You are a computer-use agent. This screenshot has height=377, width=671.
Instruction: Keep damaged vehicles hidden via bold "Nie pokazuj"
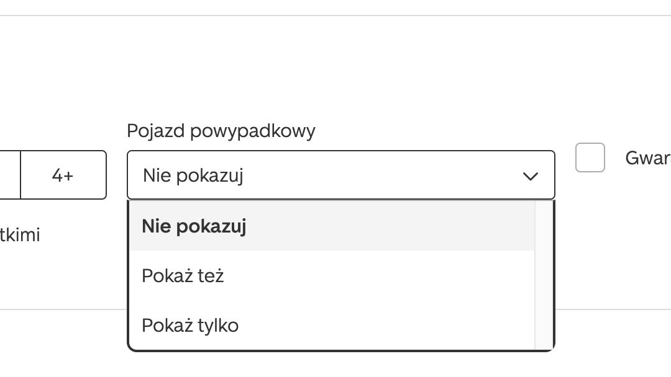194,226
